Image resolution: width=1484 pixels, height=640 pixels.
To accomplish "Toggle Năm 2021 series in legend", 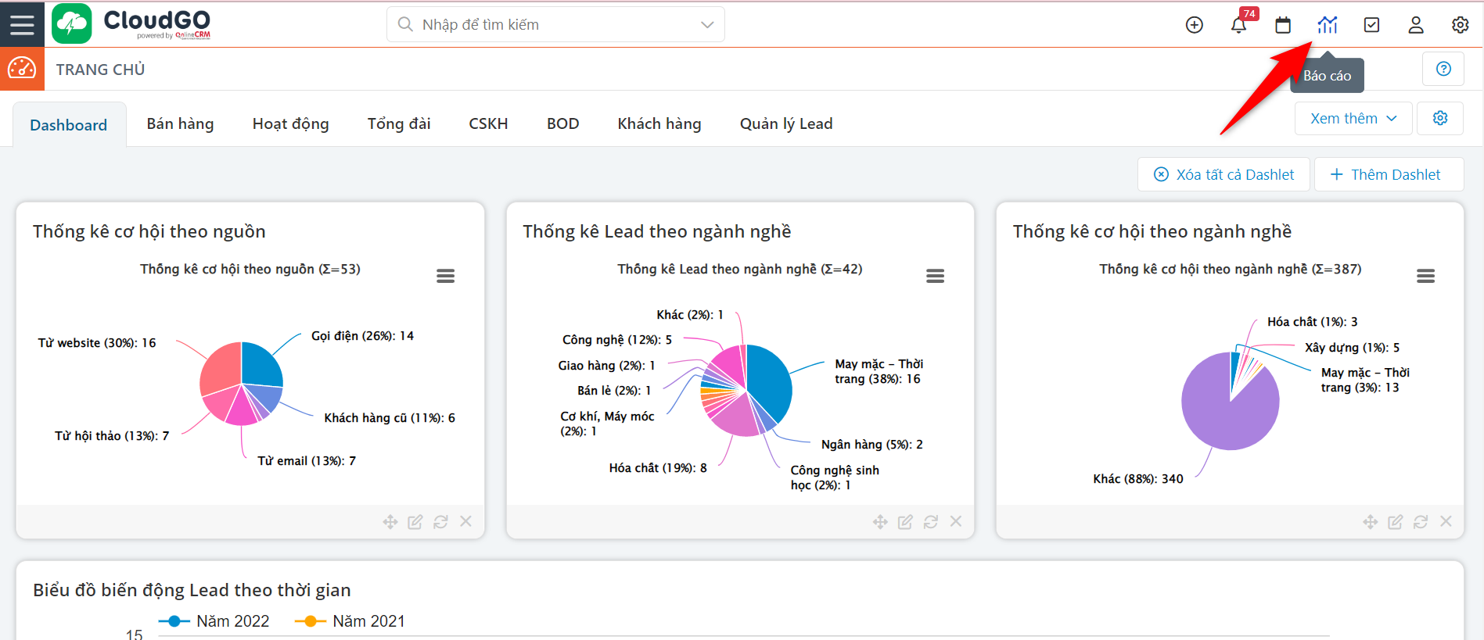I will coord(350,621).
